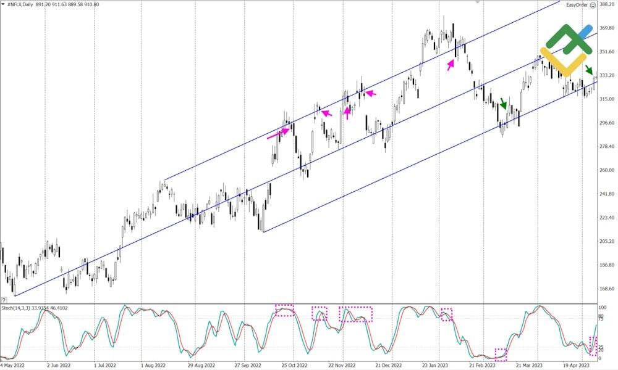Select the rightmost magenta arrow near December 2022
Viewport: 618px width, 370px height.
click(370, 93)
